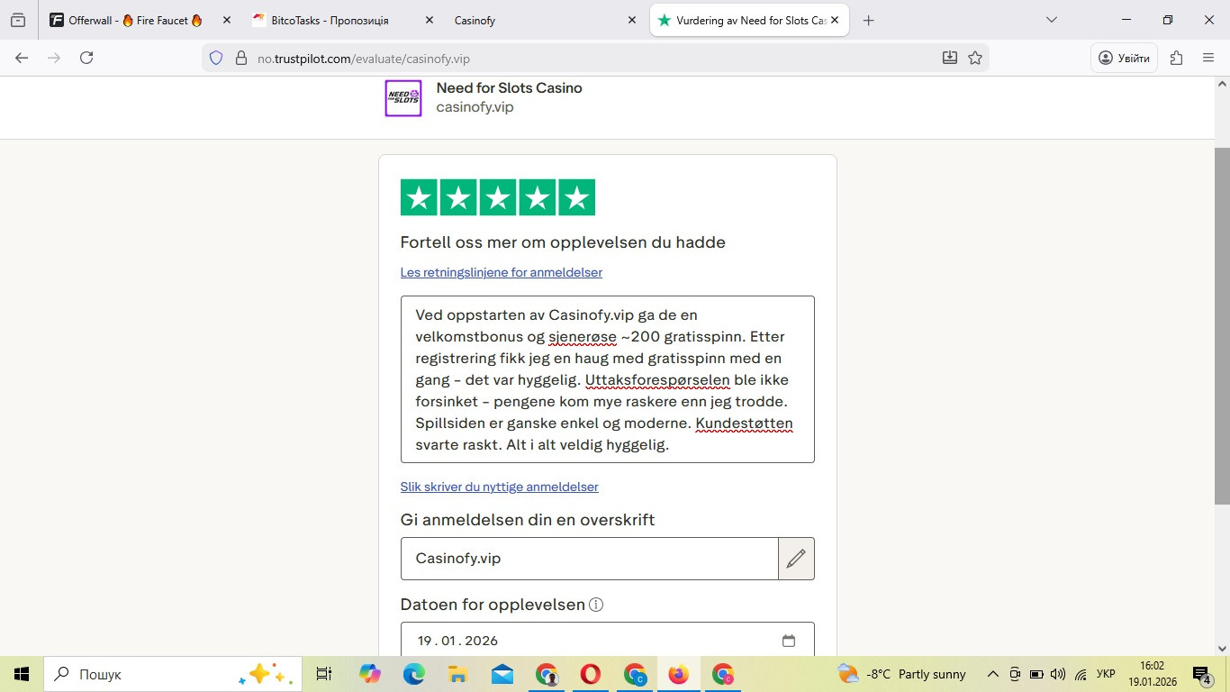Screen dimensions: 1230x692
Task: Select the fourth rating star
Action: [538, 197]
